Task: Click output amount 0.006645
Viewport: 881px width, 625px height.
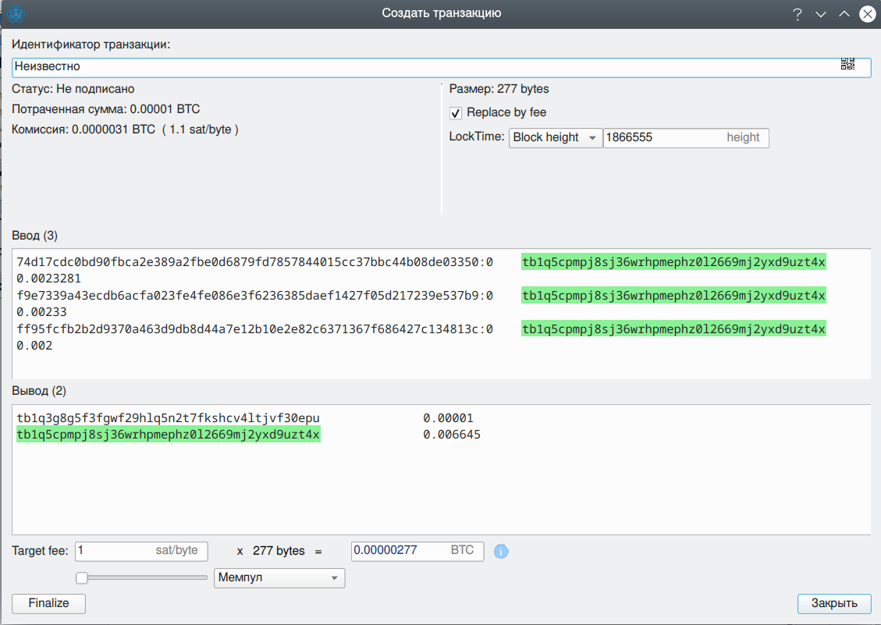Action: click(452, 435)
